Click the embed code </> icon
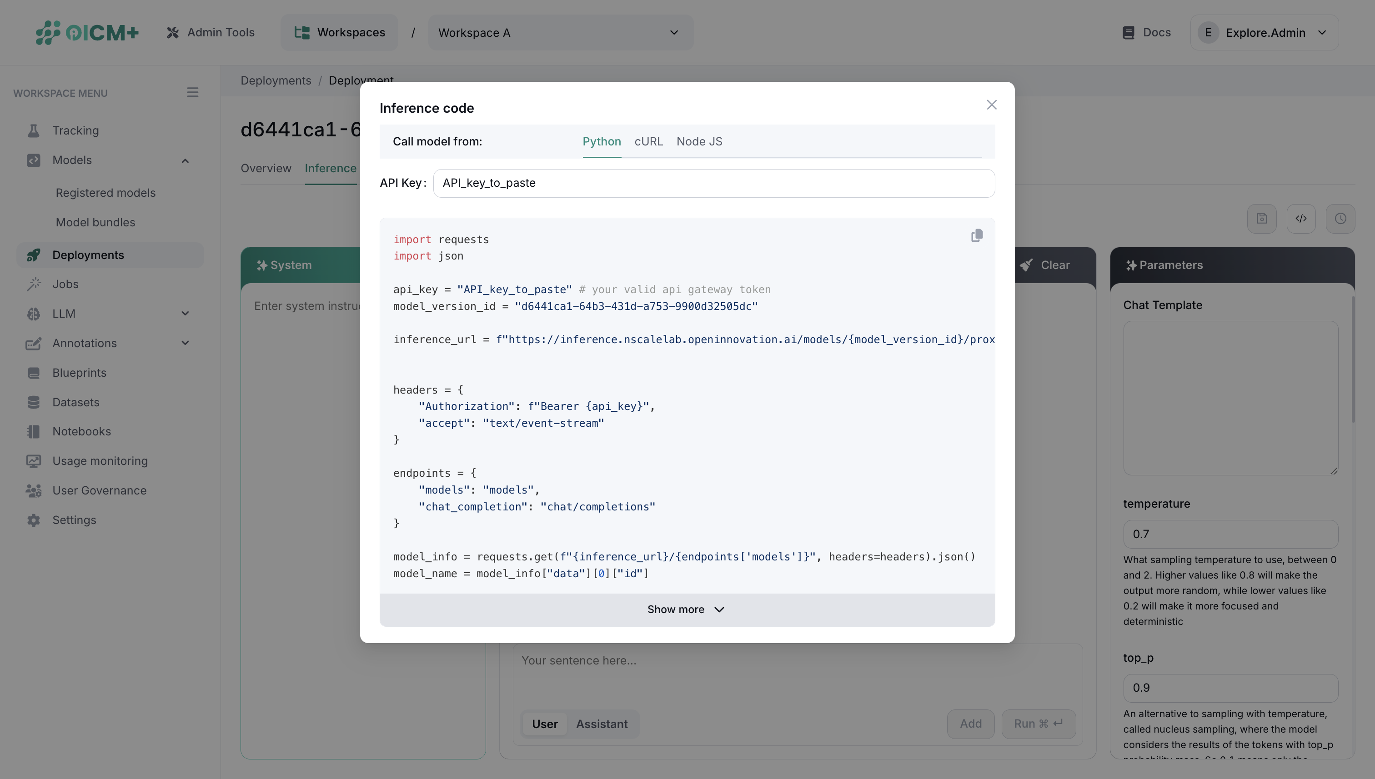The height and width of the screenshot is (779, 1375). (x=1301, y=218)
